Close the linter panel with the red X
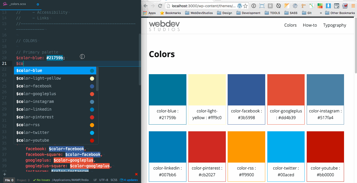357x183 pixels. click(136, 174)
